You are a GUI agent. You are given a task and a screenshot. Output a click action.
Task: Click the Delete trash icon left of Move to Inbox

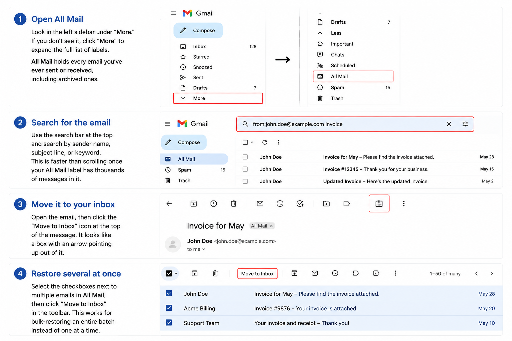click(215, 273)
